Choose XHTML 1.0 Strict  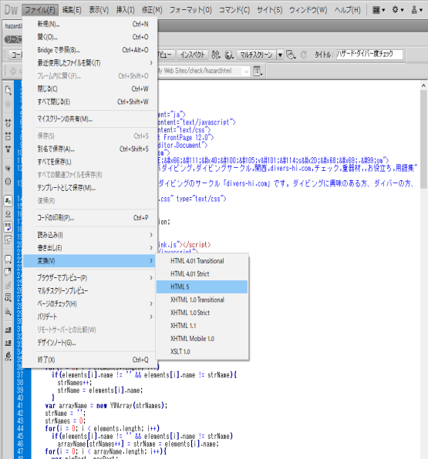(x=202, y=313)
